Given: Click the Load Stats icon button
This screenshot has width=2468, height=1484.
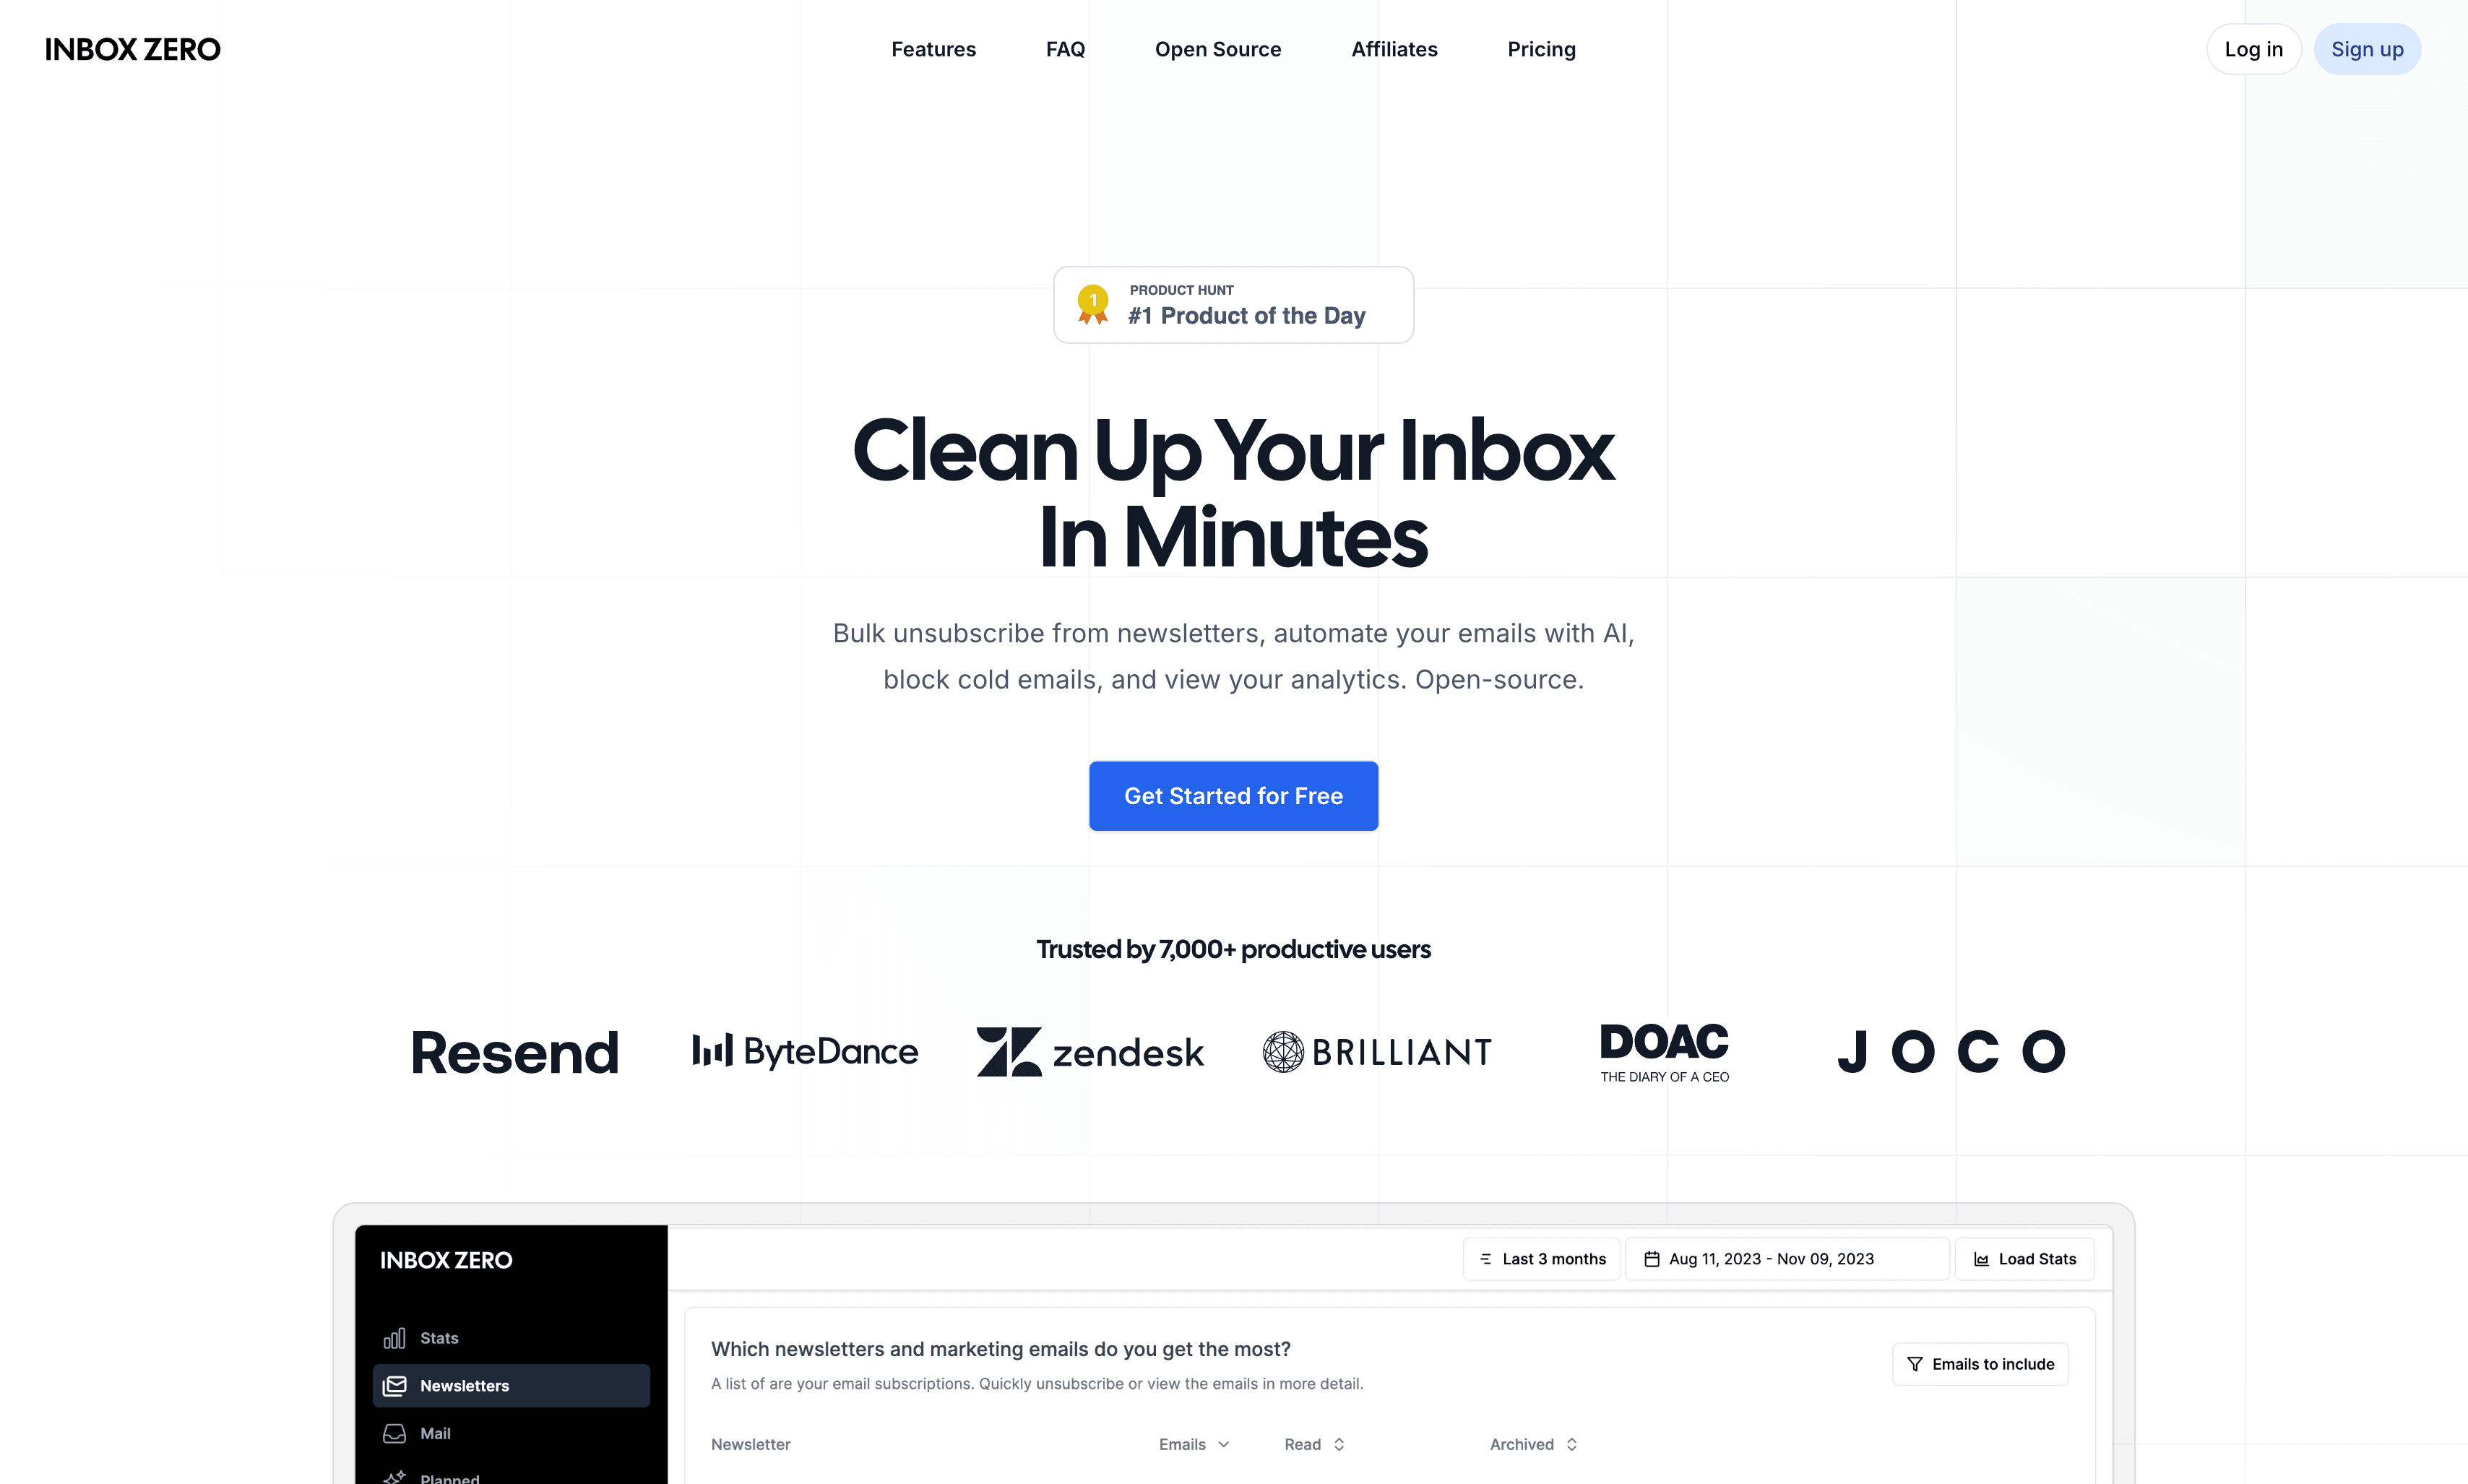Looking at the screenshot, I should click(1982, 1259).
